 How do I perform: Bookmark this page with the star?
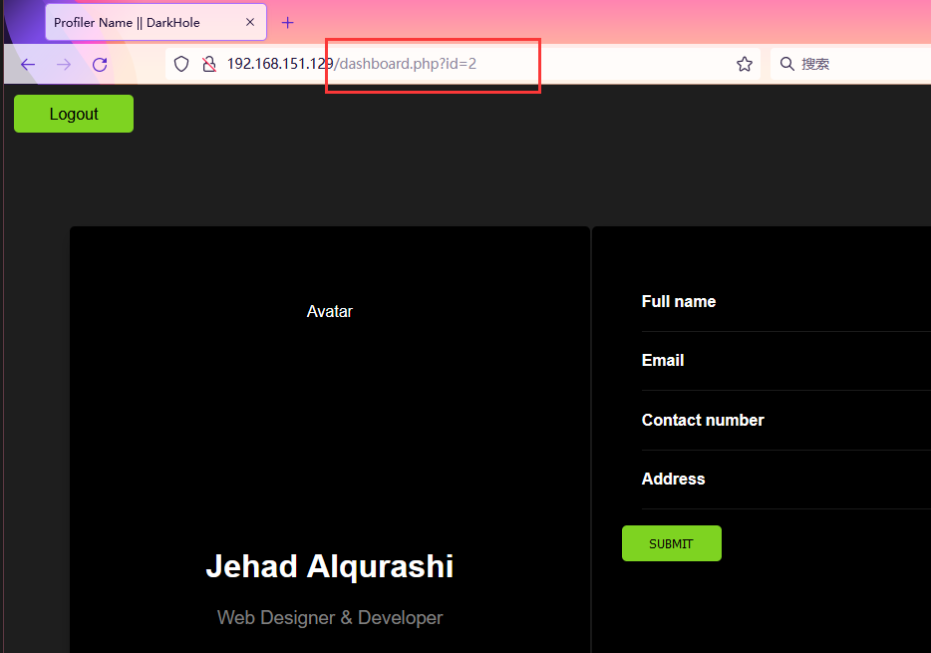[x=744, y=64]
